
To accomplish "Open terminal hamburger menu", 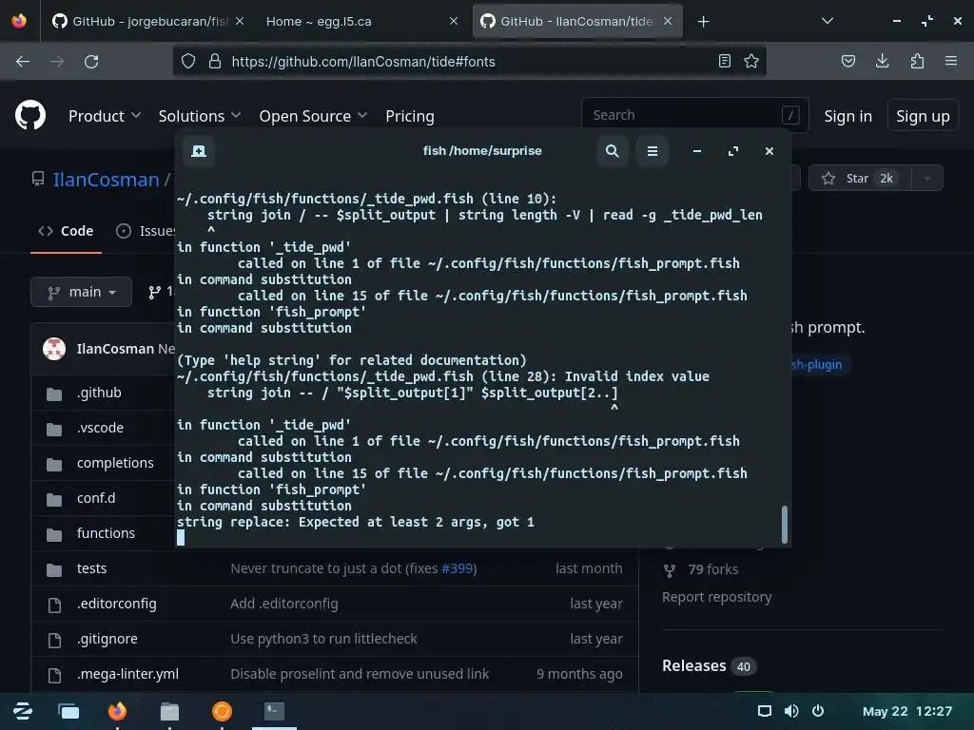I will click(653, 151).
